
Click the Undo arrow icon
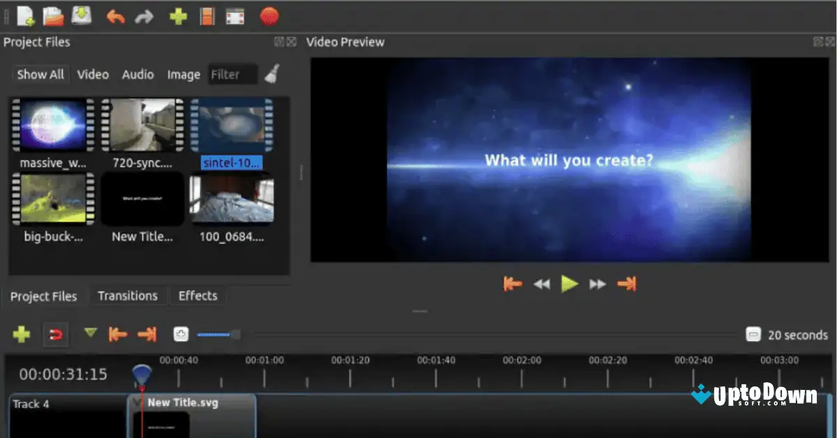(x=115, y=15)
